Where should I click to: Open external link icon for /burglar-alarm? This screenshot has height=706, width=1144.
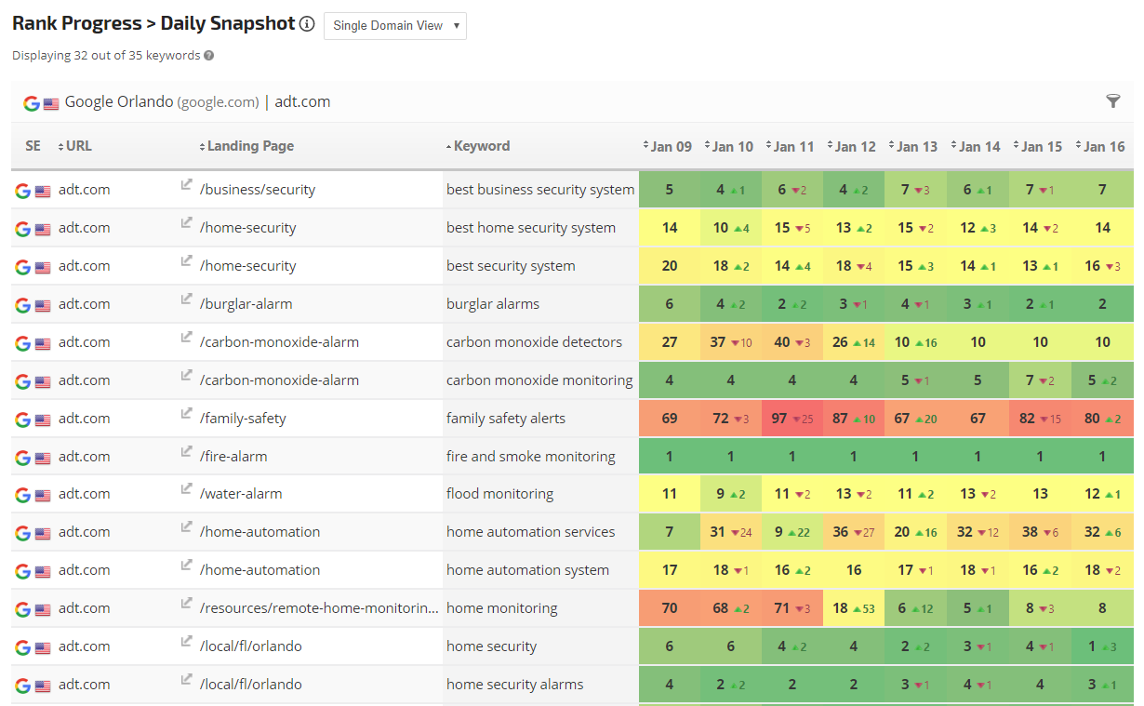[x=186, y=300]
